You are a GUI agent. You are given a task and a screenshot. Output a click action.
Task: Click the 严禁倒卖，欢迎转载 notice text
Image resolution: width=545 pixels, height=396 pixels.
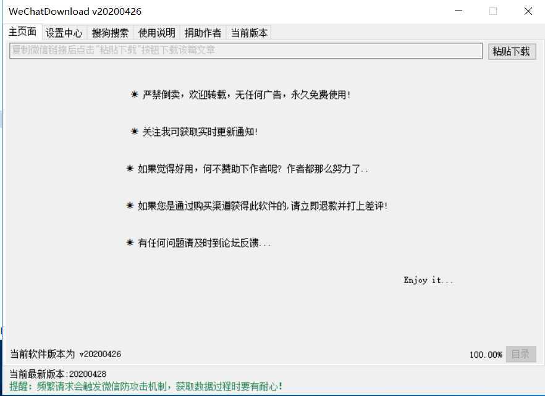tap(240, 95)
